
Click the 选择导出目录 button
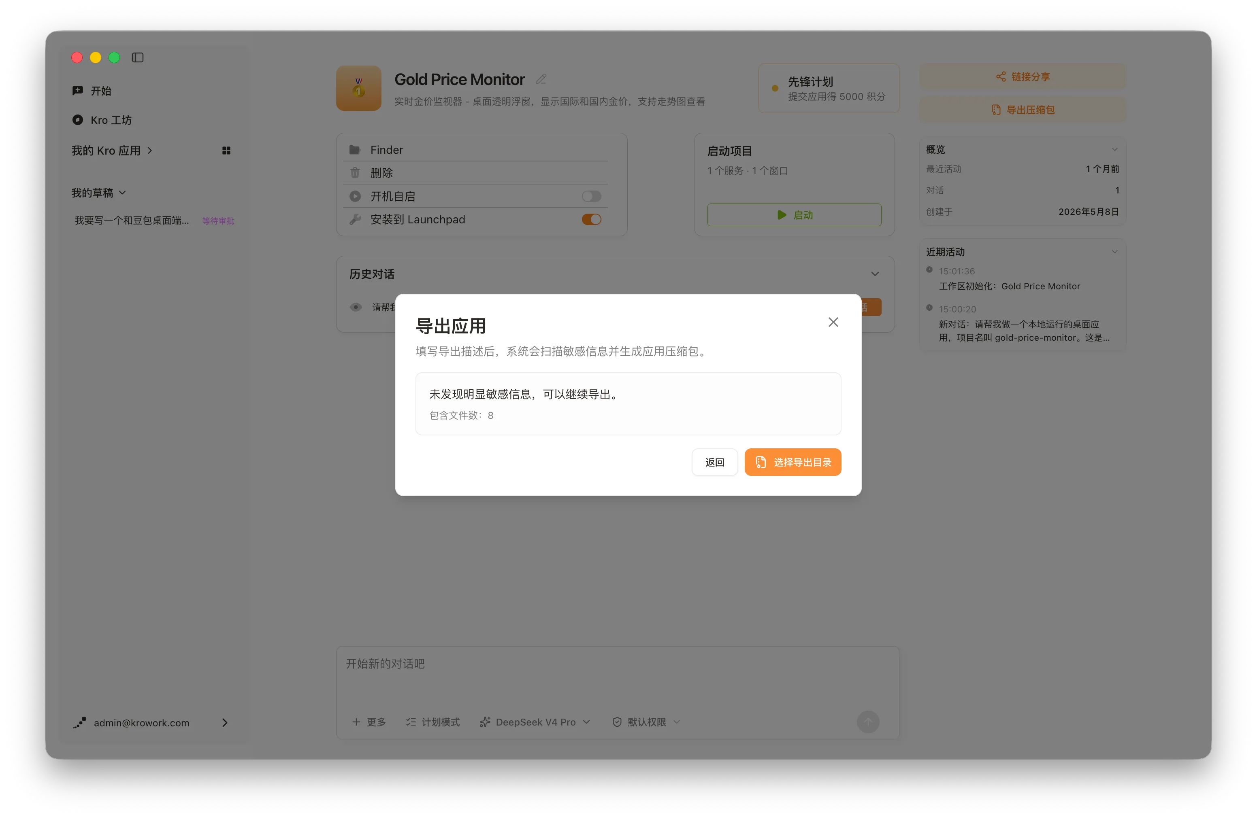(x=792, y=462)
